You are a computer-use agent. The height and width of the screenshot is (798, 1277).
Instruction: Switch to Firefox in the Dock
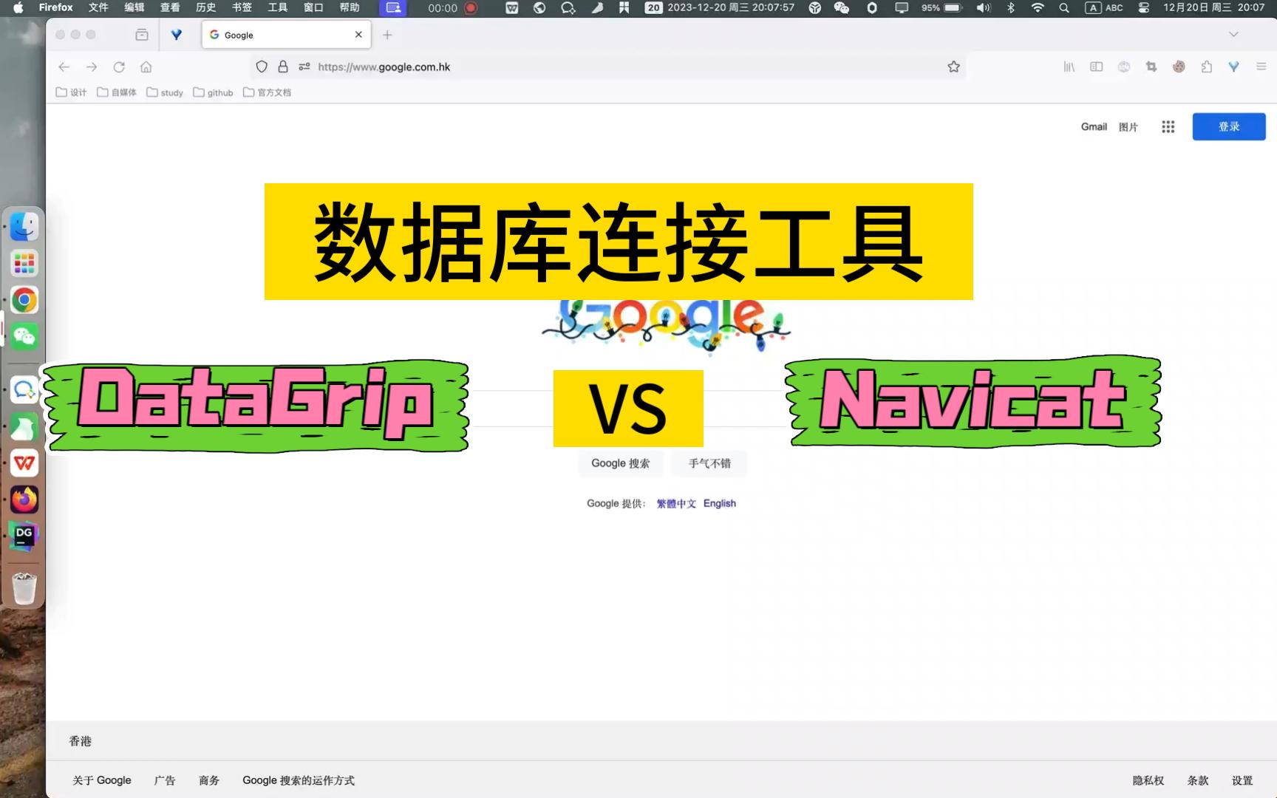point(24,500)
